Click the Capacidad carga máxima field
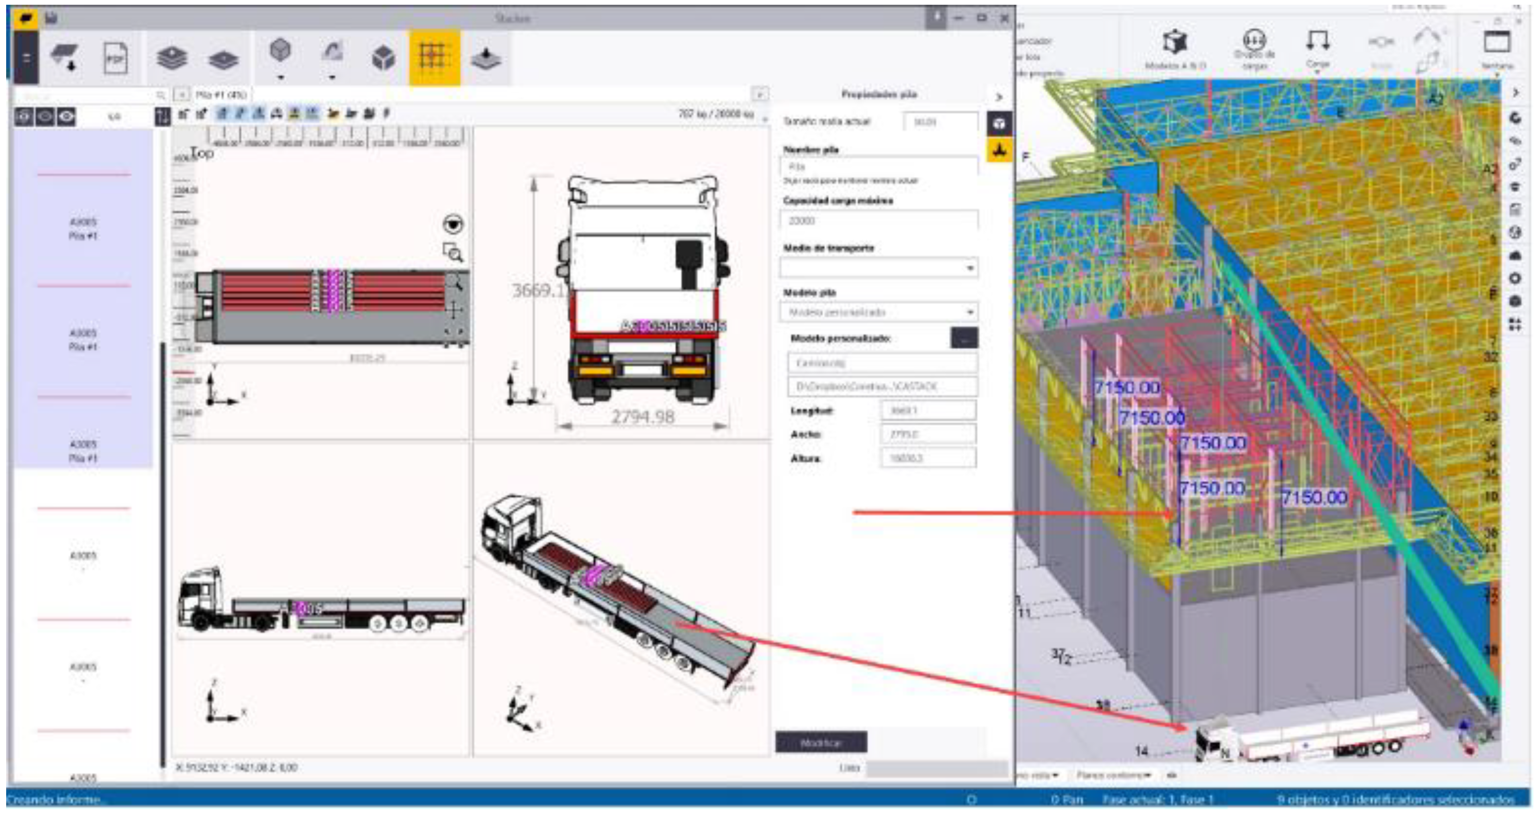The height and width of the screenshot is (813, 1539). point(878,221)
